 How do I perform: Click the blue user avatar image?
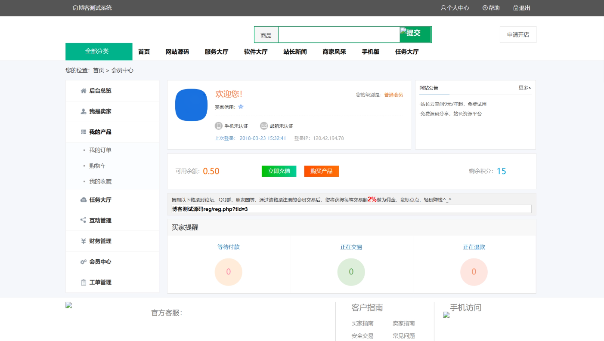(x=191, y=105)
